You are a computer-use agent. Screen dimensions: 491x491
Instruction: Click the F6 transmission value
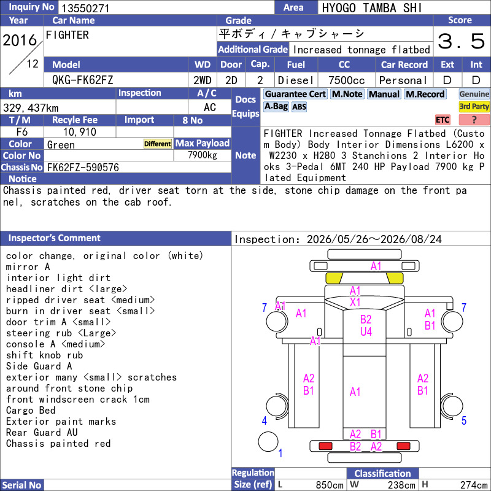[x=22, y=132]
